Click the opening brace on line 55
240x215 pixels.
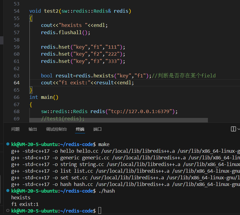[31, 18]
